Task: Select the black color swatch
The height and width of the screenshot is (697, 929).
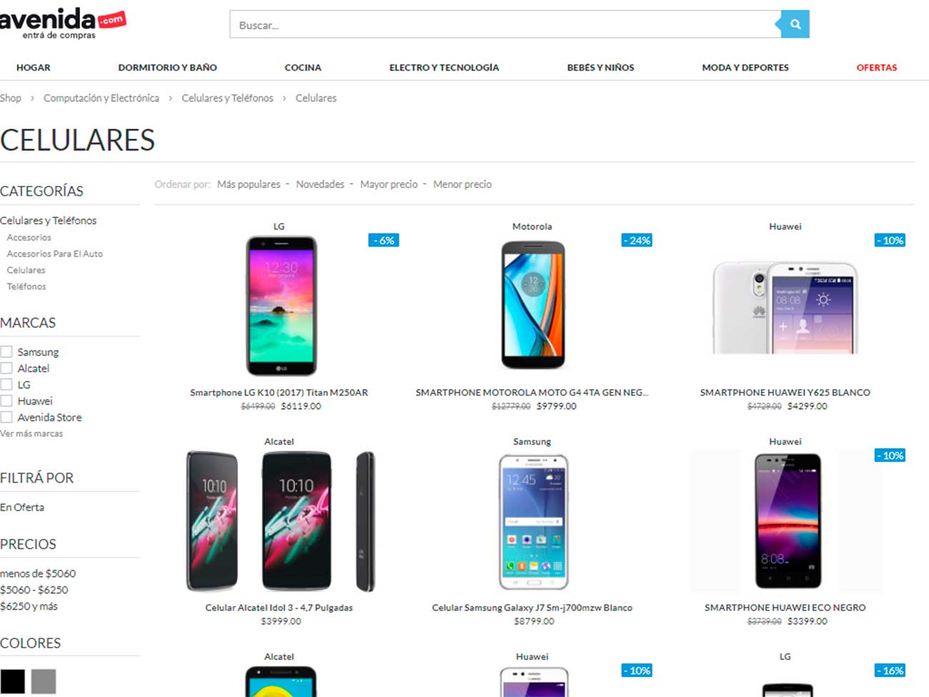Action: click(12, 681)
